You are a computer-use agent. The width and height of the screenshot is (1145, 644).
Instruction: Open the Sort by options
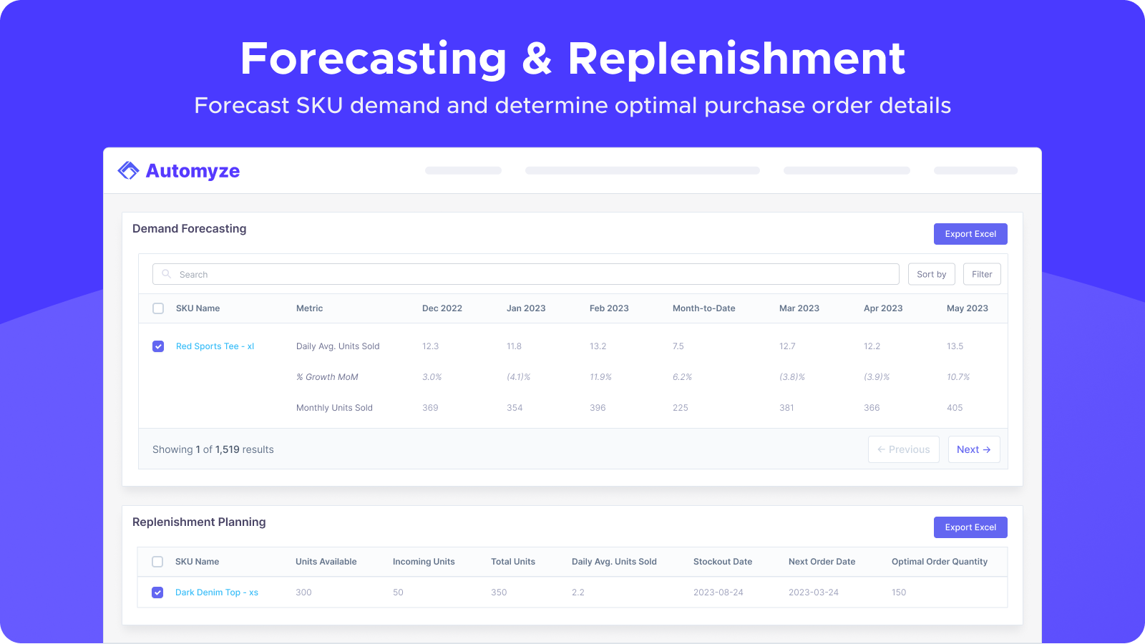[x=931, y=274]
